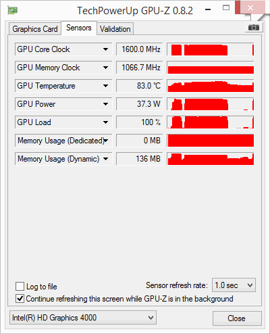Click the 1600.0 MHz core clock reading
The height and width of the screenshot is (334, 270).
point(140,49)
